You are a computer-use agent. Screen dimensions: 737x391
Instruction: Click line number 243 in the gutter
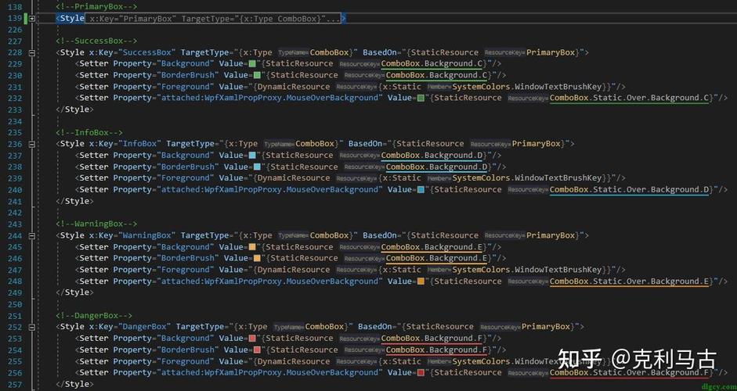(x=15, y=224)
